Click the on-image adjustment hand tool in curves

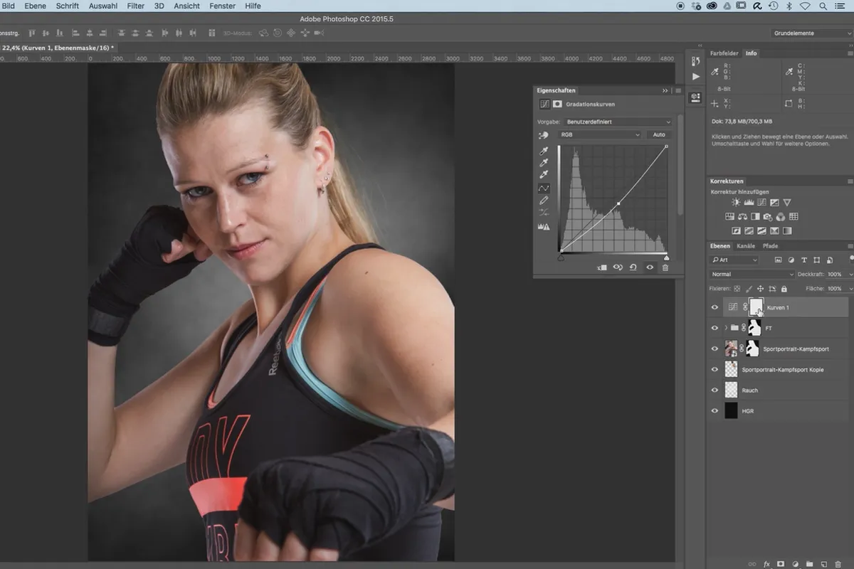click(x=544, y=134)
